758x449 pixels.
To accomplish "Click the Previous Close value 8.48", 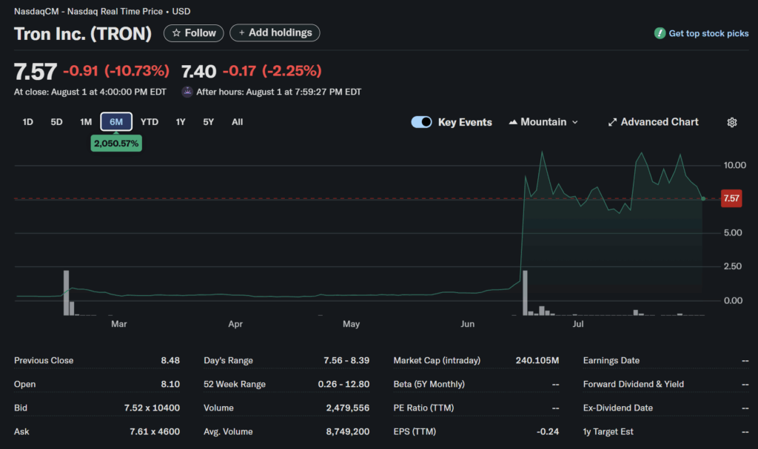I will (x=170, y=360).
